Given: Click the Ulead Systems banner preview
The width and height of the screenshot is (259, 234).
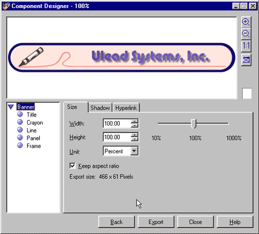Looking at the screenshot, I should point(121,58).
